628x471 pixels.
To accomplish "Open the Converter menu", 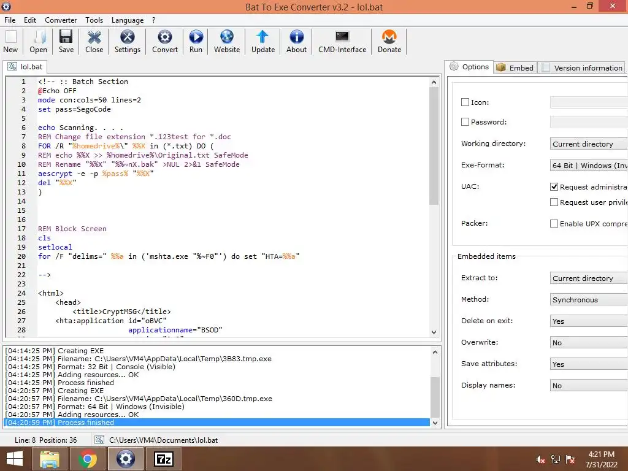I will (x=61, y=20).
